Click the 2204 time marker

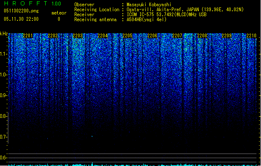click(x=102, y=36)
